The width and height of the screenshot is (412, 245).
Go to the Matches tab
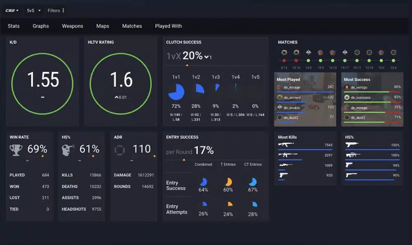click(x=132, y=26)
